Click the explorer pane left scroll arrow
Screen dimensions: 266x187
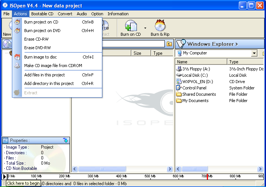click(178, 169)
